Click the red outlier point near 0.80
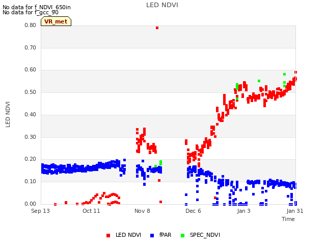 point(157,28)
